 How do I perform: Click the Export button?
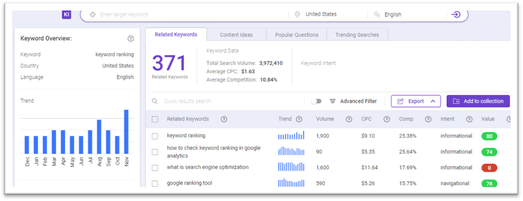click(416, 102)
